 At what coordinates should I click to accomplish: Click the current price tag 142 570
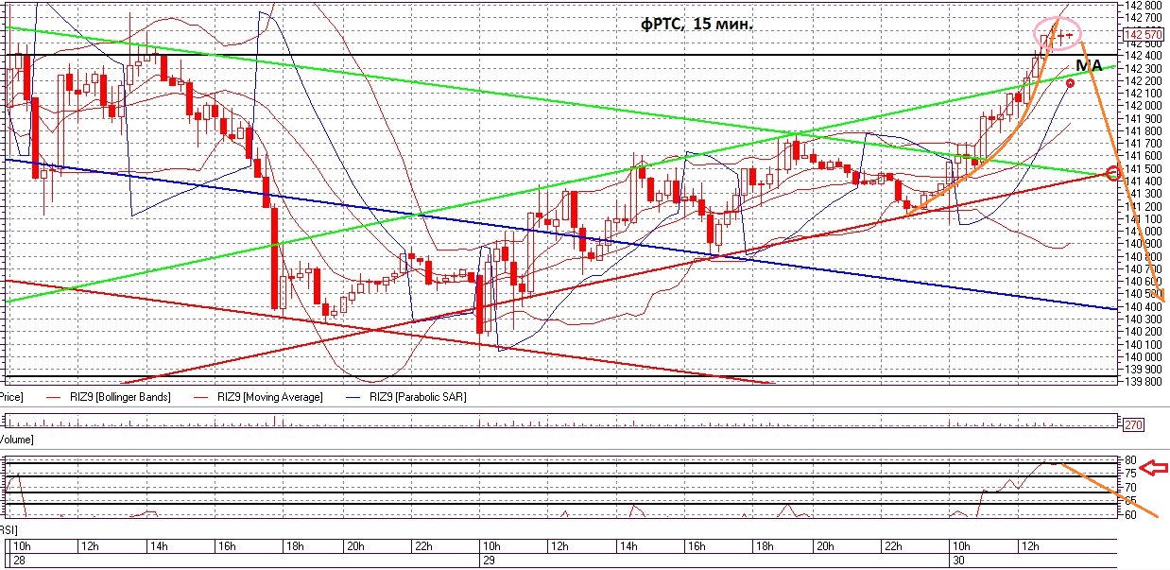pyautogui.click(x=1144, y=37)
